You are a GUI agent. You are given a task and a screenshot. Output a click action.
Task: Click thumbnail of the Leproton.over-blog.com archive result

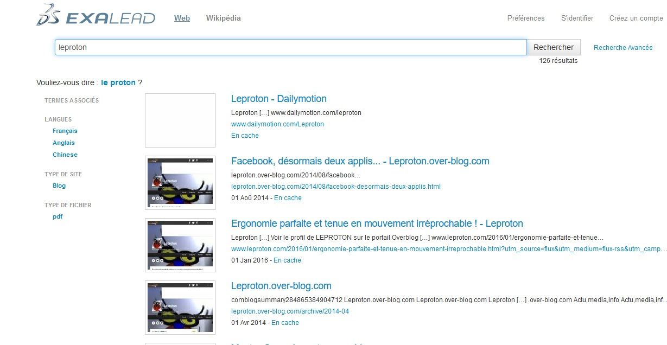(180, 308)
